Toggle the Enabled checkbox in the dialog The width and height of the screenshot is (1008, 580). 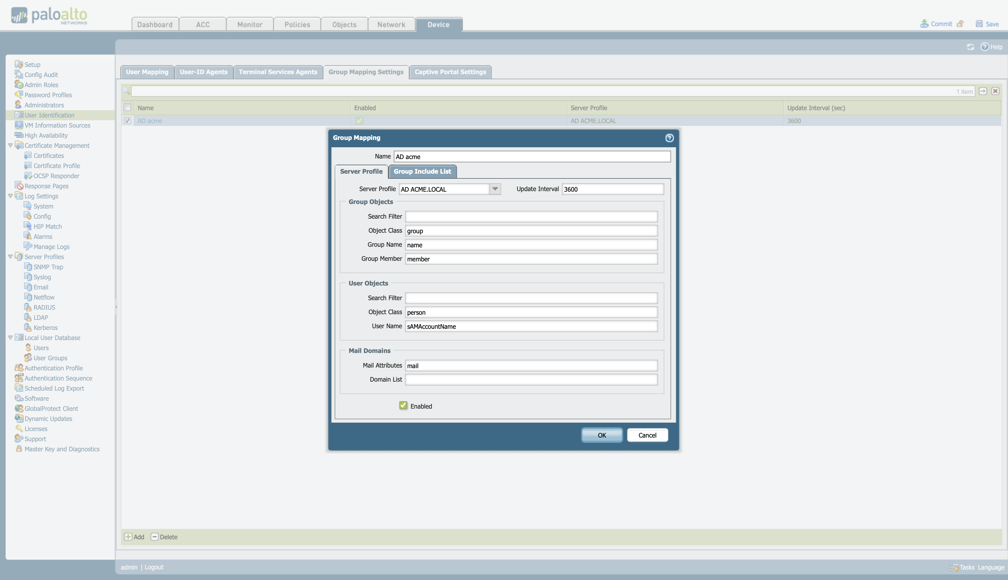[x=403, y=405]
